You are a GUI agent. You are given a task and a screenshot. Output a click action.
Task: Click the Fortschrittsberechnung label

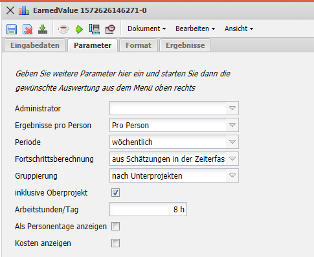[54, 159]
